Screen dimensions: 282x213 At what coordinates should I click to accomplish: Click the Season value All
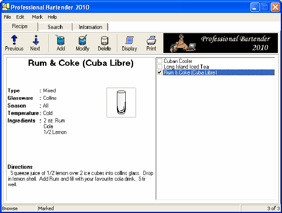pos(46,105)
